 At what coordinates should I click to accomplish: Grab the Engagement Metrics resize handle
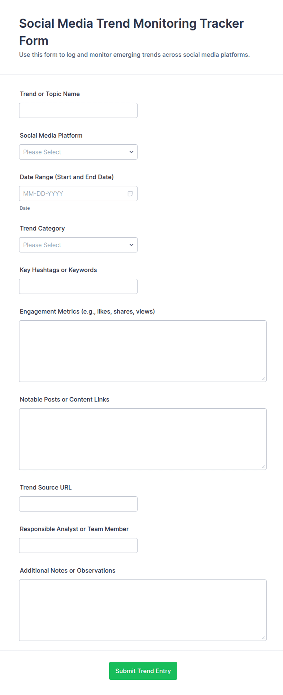263,379
